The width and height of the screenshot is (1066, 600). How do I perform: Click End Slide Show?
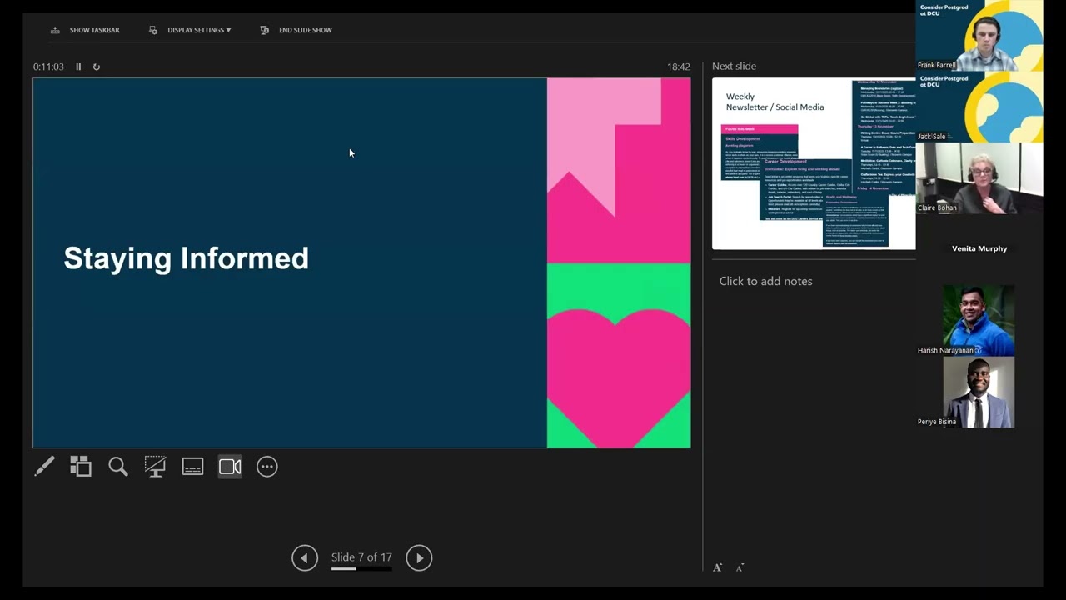[x=296, y=30]
